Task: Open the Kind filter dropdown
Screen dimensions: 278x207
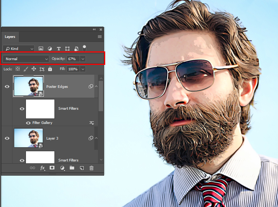Action: click(19, 49)
